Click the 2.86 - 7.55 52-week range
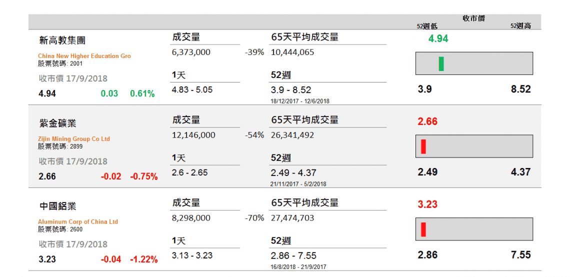This screenshot has width=570, height=277. [x=293, y=255]
